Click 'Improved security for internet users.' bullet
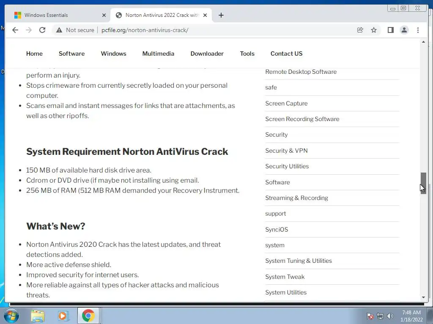 pos(82,275)
